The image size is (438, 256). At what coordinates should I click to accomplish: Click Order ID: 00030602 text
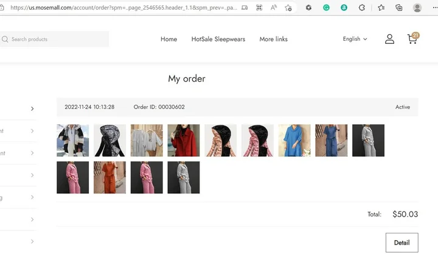159,107
